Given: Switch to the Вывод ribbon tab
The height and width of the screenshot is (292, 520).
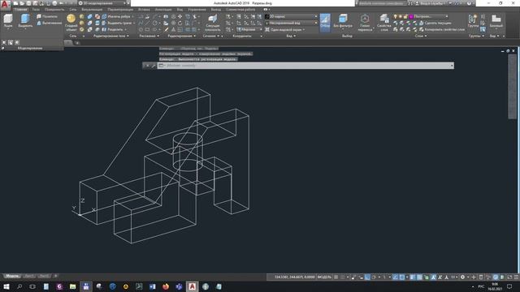Looking at the screenshot, I should [x=216, y=9].
